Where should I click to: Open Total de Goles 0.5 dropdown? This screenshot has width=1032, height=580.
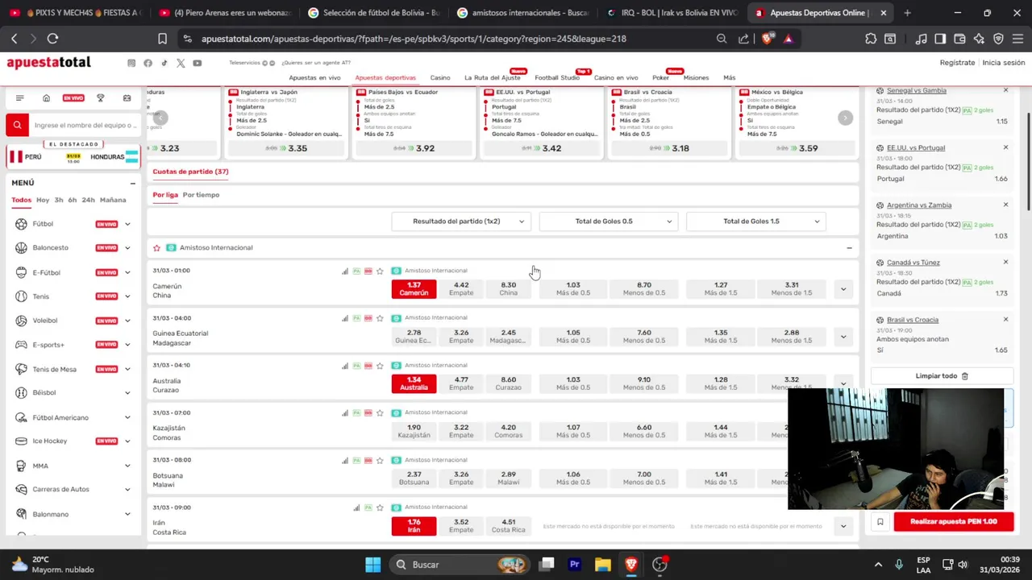(609, 222)
